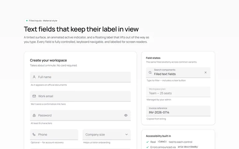This screenshot has width=239, height=149.
Task: Click the Invoice reference field INV-2026-0714
Action: [x=178, y=111]
